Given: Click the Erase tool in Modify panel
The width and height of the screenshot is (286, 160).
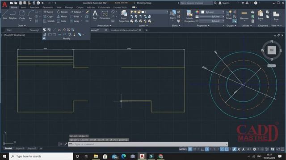Looking at the screenshot, I should click(x=87, y=12).
